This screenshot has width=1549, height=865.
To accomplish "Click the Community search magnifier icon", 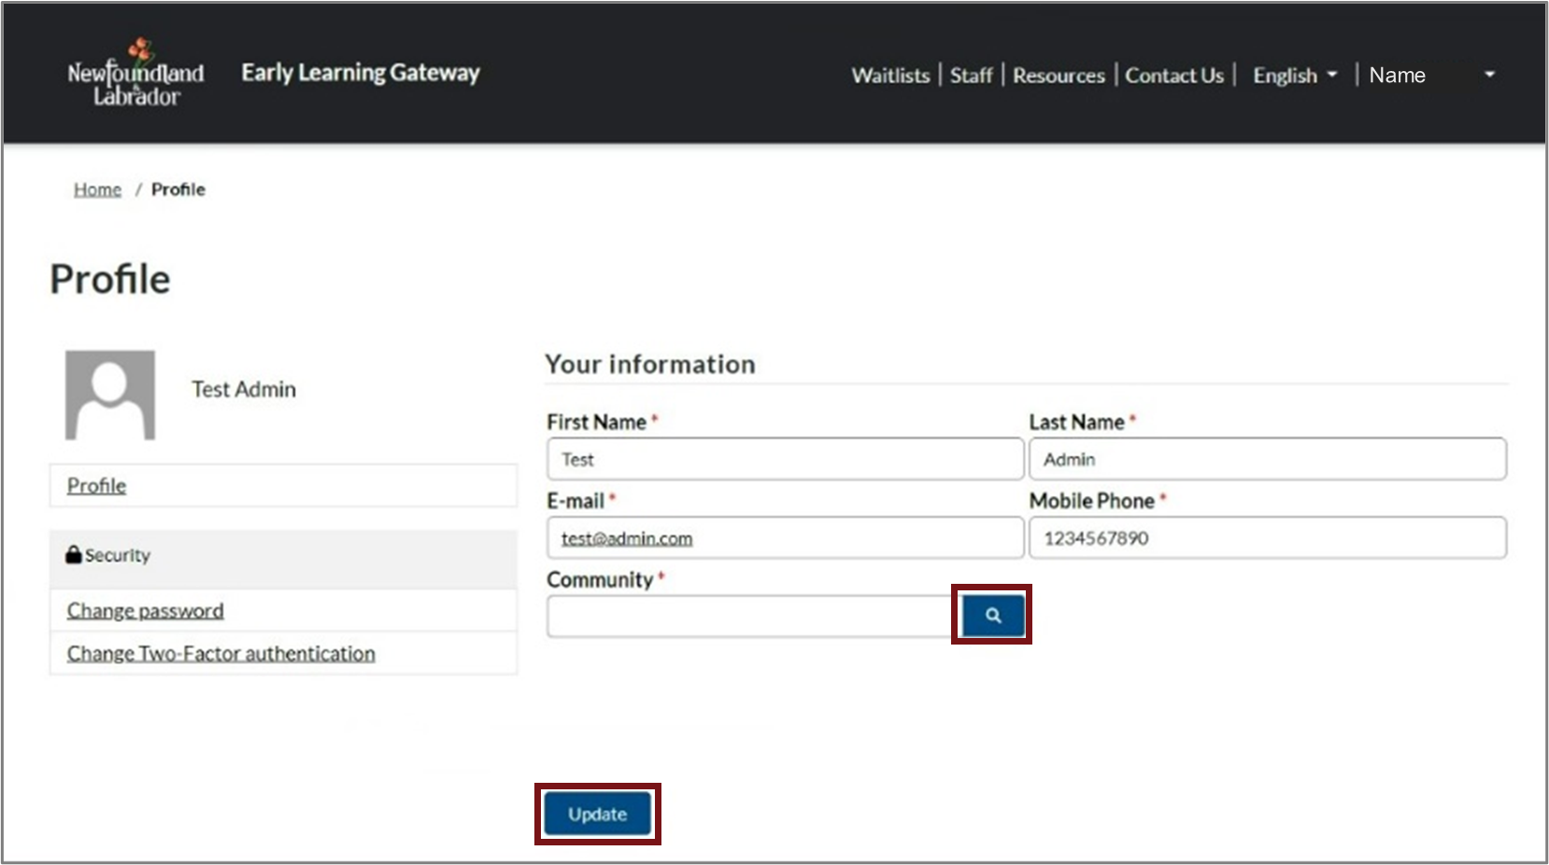I will (992, 616).
